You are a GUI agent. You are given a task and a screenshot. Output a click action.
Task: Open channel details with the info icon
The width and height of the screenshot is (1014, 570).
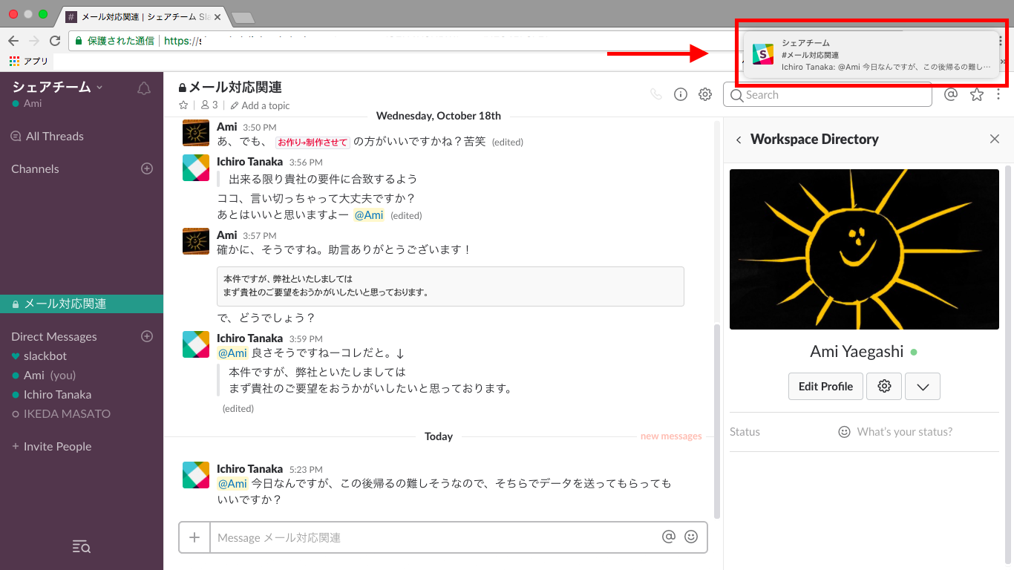[x=680, y=94]
